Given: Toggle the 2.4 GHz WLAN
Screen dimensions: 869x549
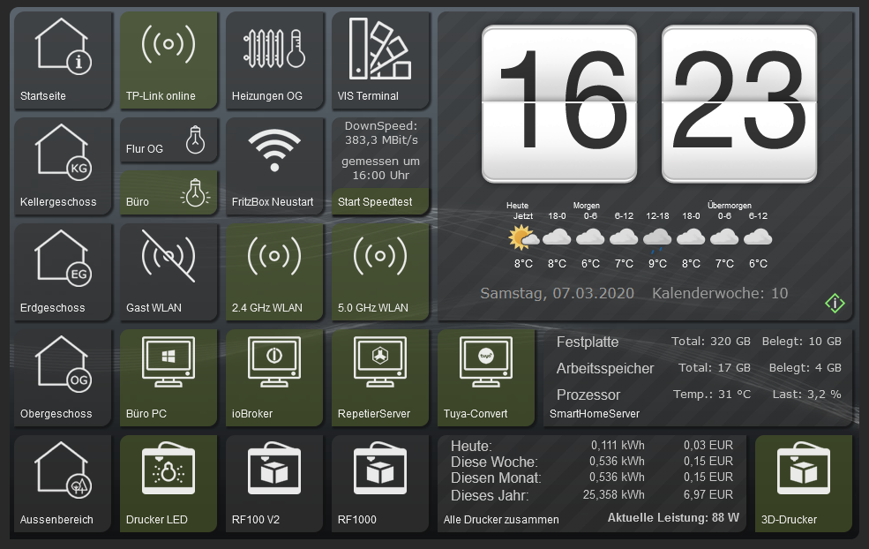Looking at the screenshot, I should pos(274,272).
